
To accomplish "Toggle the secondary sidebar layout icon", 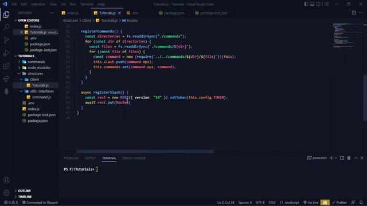I will pos(318,4).
